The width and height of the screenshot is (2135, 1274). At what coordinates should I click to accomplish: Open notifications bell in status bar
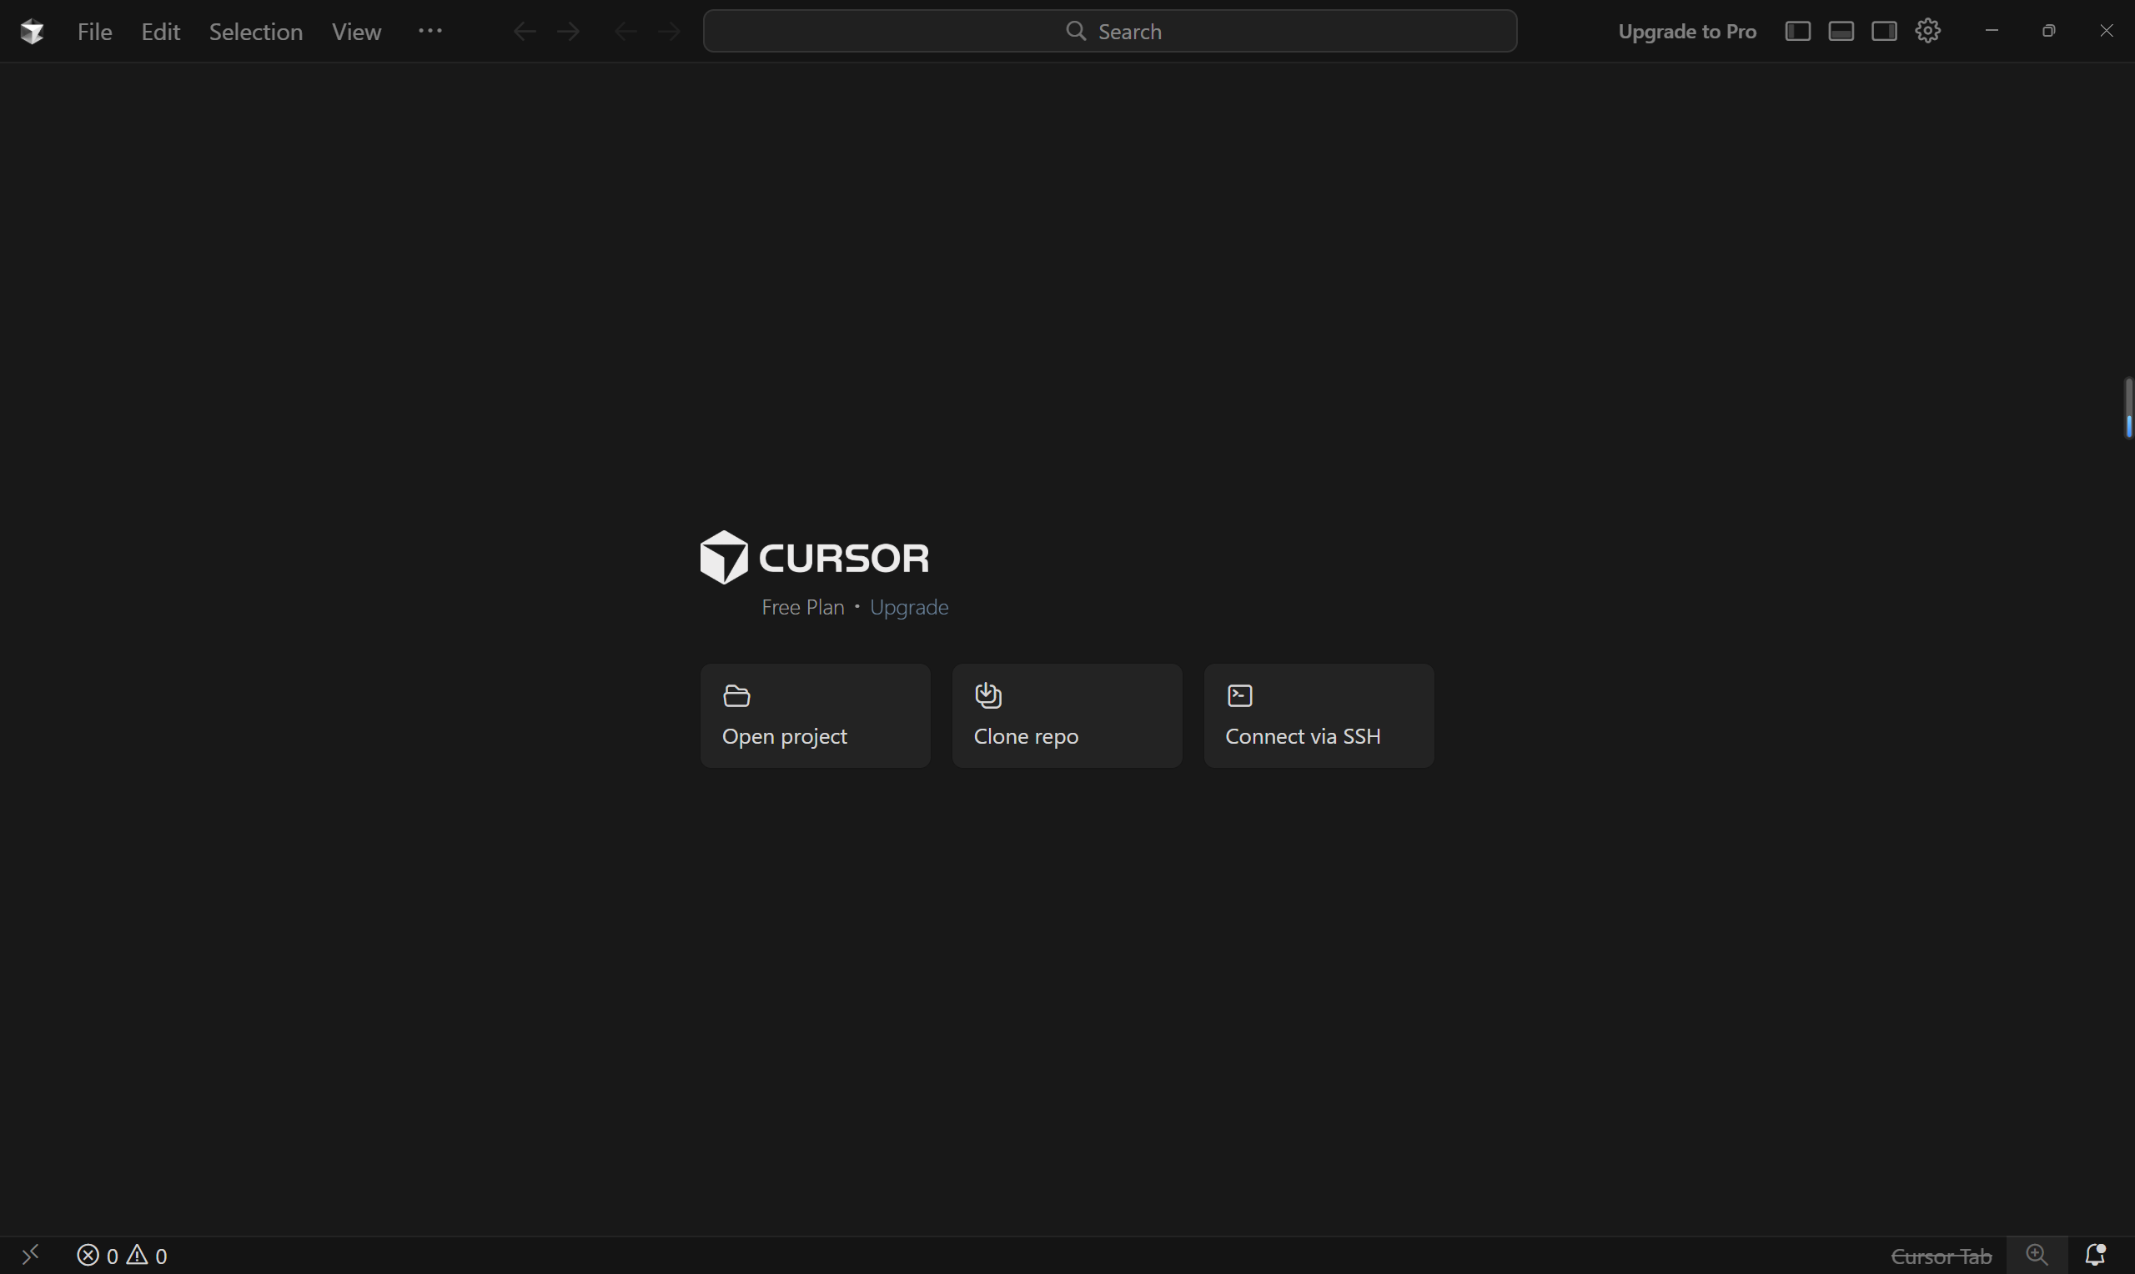tap(2095, 1255)
